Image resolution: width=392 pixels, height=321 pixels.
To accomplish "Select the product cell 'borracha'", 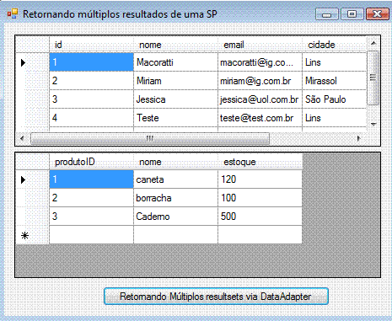I will [x=175, y=198].
